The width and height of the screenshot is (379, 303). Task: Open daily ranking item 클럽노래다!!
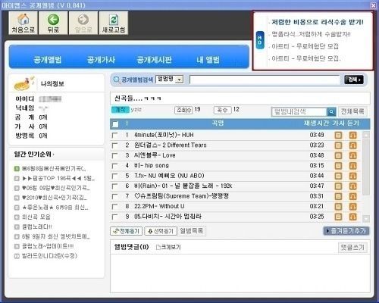tap(37, 226)
